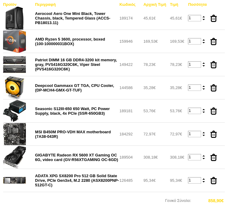227x208 pixels.
Task: Open the Seasonic power supply thumbnail
Action: click(x=15, y=111)
